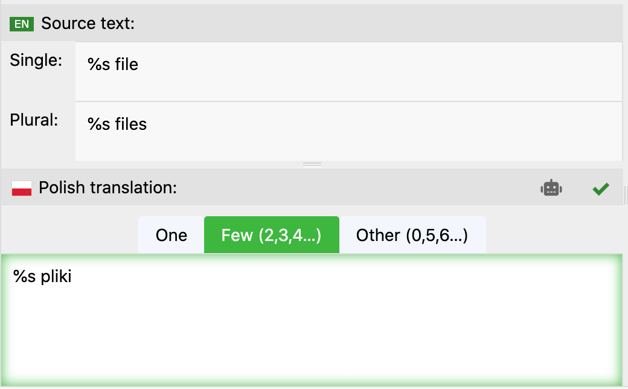Switch to the One plural form tab
This screenshot has height=389, width=628.
pos(171,235)
